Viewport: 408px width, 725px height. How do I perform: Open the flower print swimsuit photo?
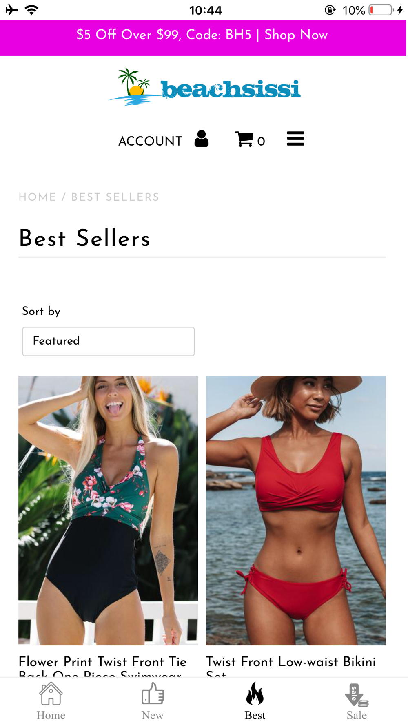(x=108, y=511)
